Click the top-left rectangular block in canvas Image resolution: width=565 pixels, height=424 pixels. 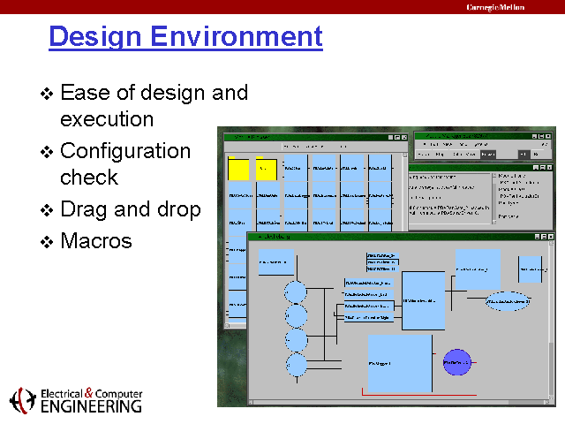coord(276,261)
